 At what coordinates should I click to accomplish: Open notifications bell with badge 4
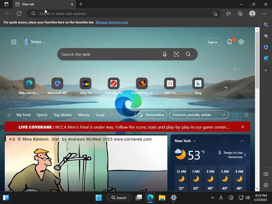pos(230,41)
